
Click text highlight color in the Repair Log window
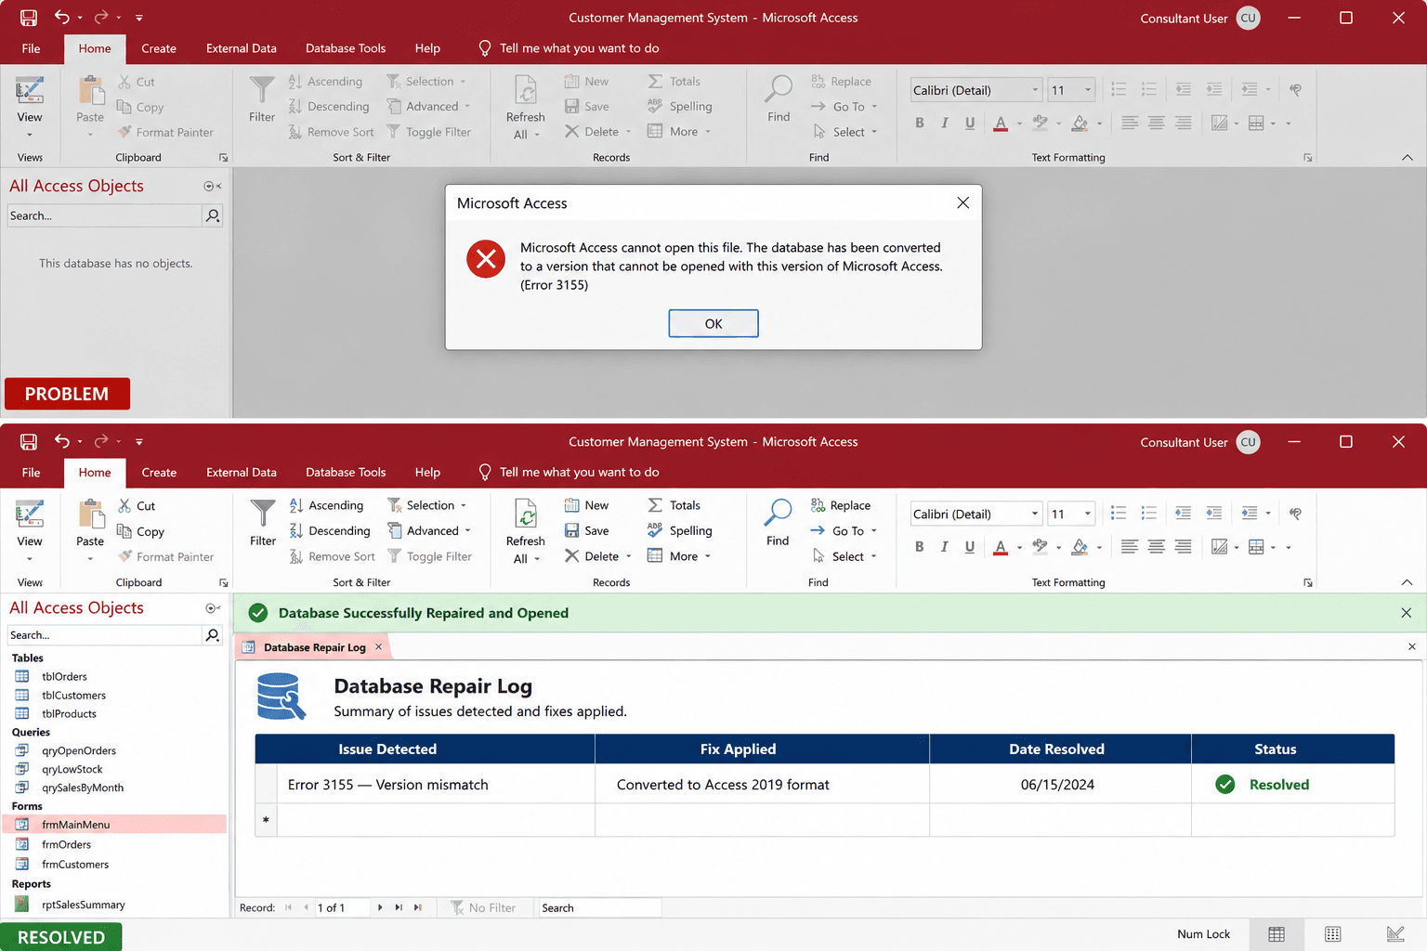(1041, 547)
